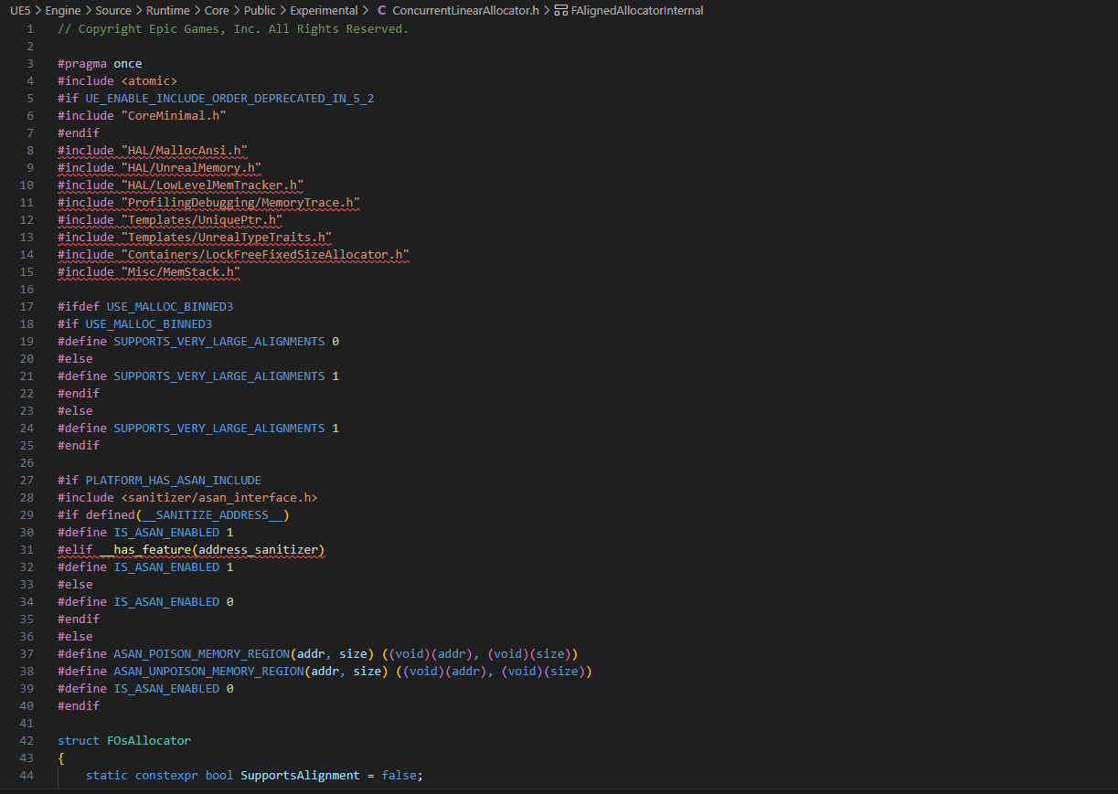Open the UE5 breadcrumb folder

coord(20,11)
